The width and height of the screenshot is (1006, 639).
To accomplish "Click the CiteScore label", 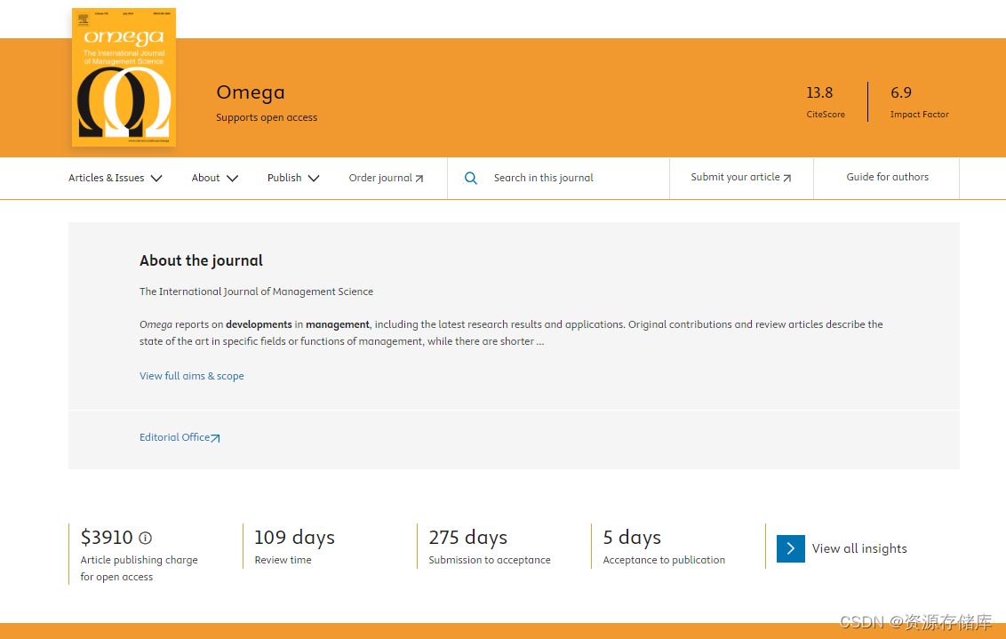I will click(826, 115).
